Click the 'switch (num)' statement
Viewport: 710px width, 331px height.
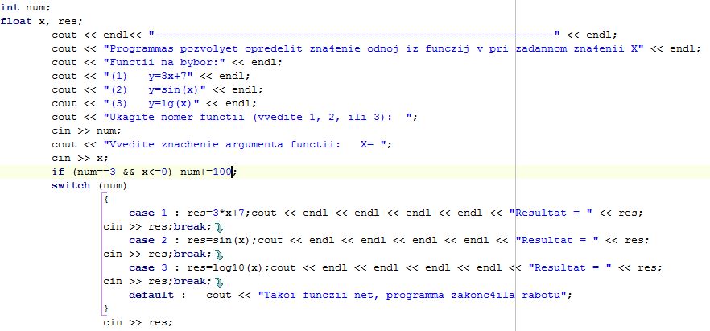[89, 186]
